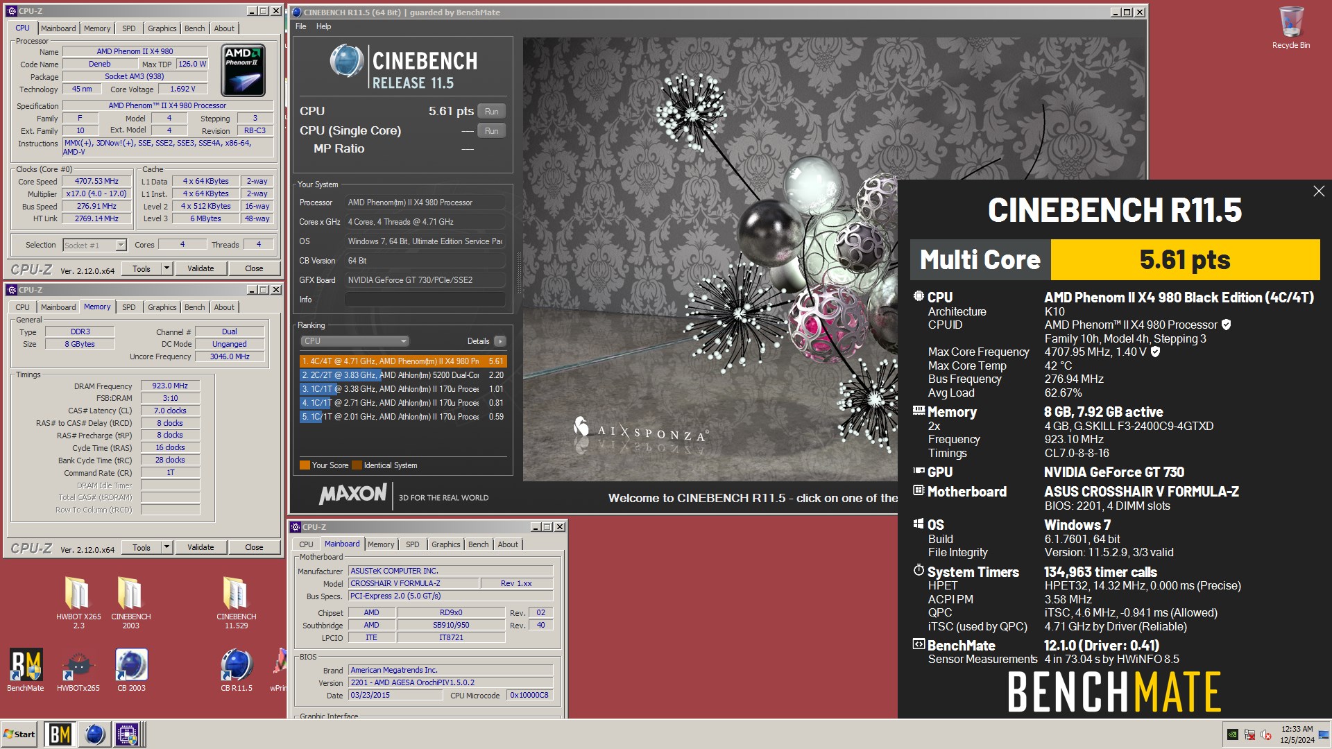Click the Cinebench panel splitter handle

point(518,272)
